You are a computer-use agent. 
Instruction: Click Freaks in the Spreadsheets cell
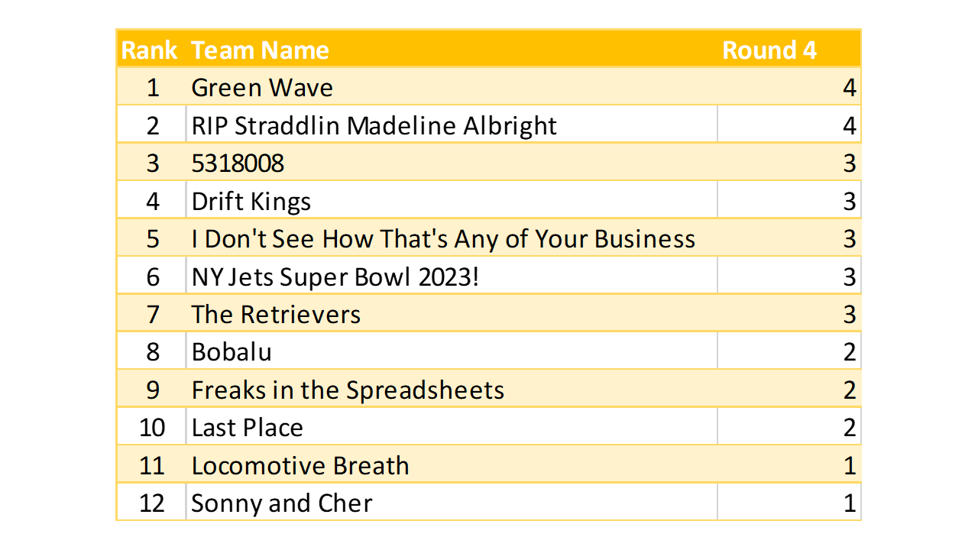click(x=348, y=390)
